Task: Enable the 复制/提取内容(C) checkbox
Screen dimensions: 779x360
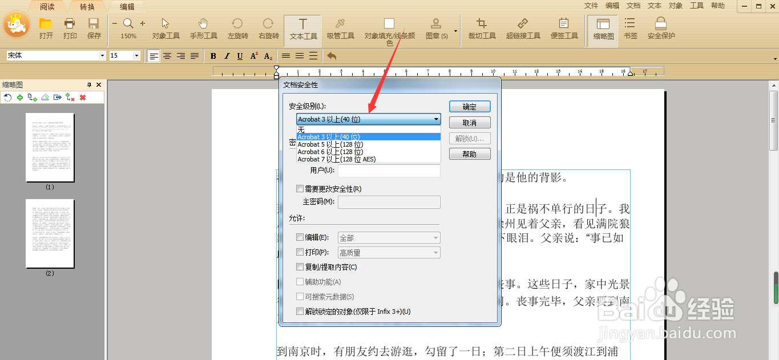Action: point(300,266)
